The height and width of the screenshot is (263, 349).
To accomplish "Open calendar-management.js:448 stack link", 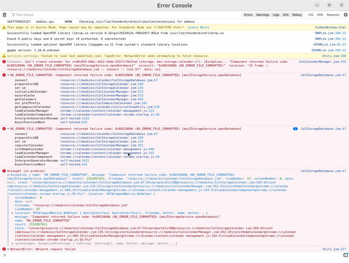I will coord(107,149).
